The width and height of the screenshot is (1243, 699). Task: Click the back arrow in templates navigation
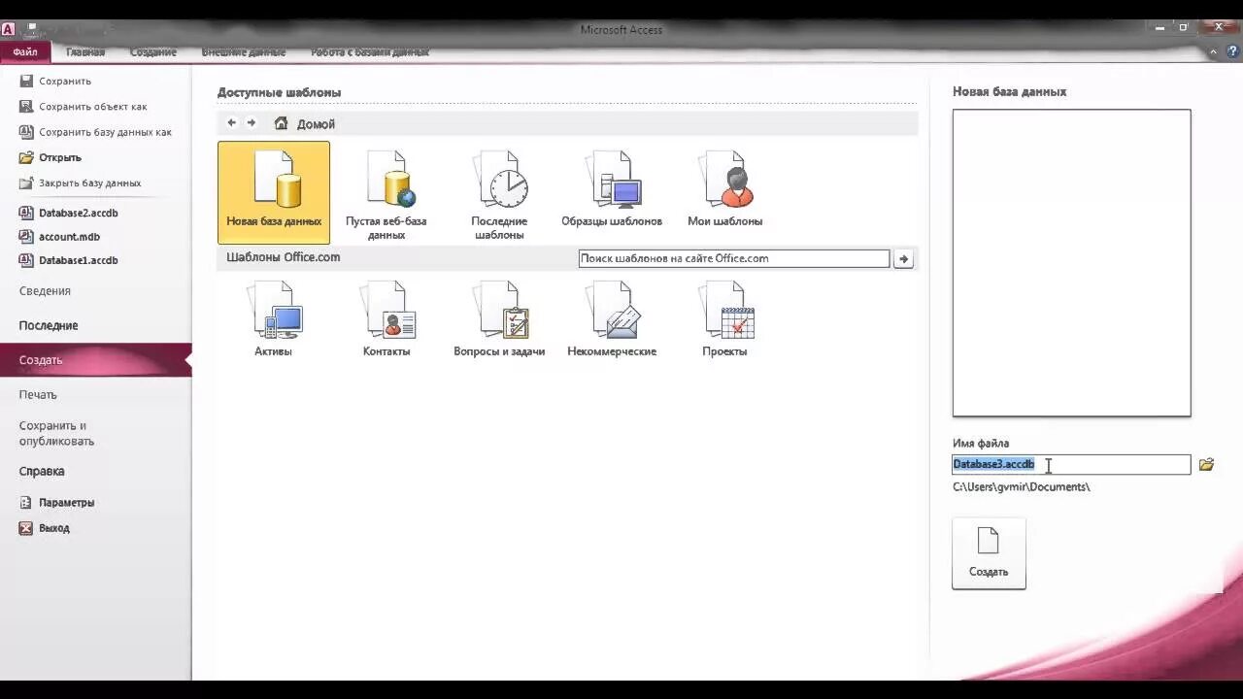(231, 123)
